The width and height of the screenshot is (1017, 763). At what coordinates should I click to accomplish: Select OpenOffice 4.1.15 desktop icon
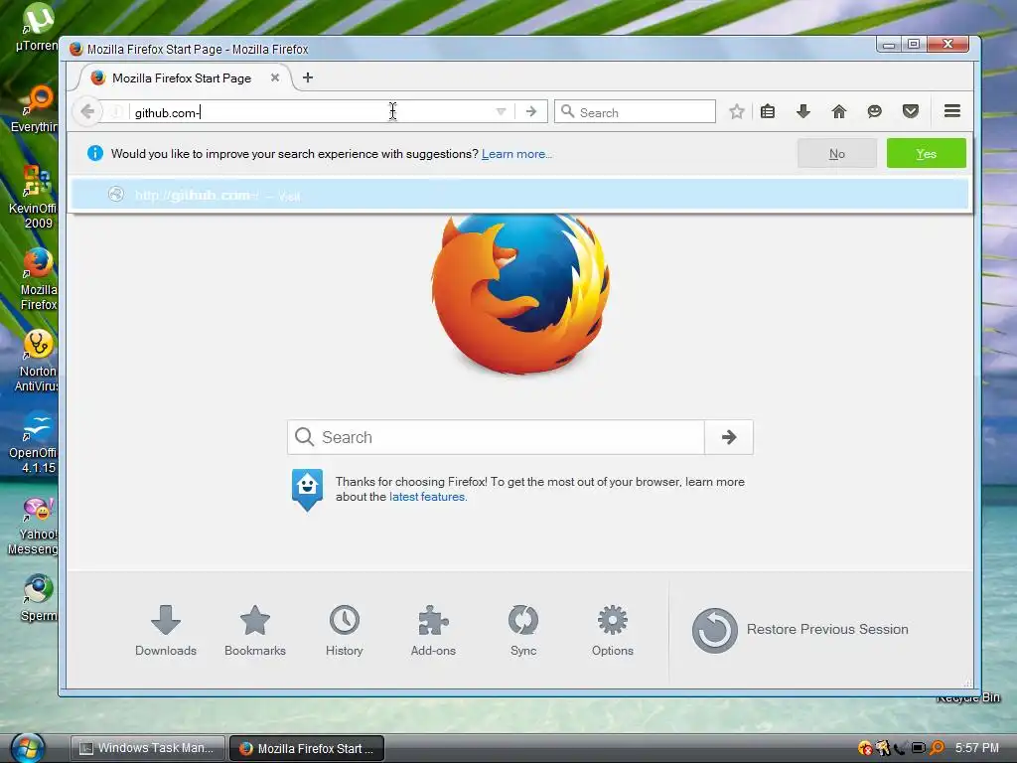(34, 442)
